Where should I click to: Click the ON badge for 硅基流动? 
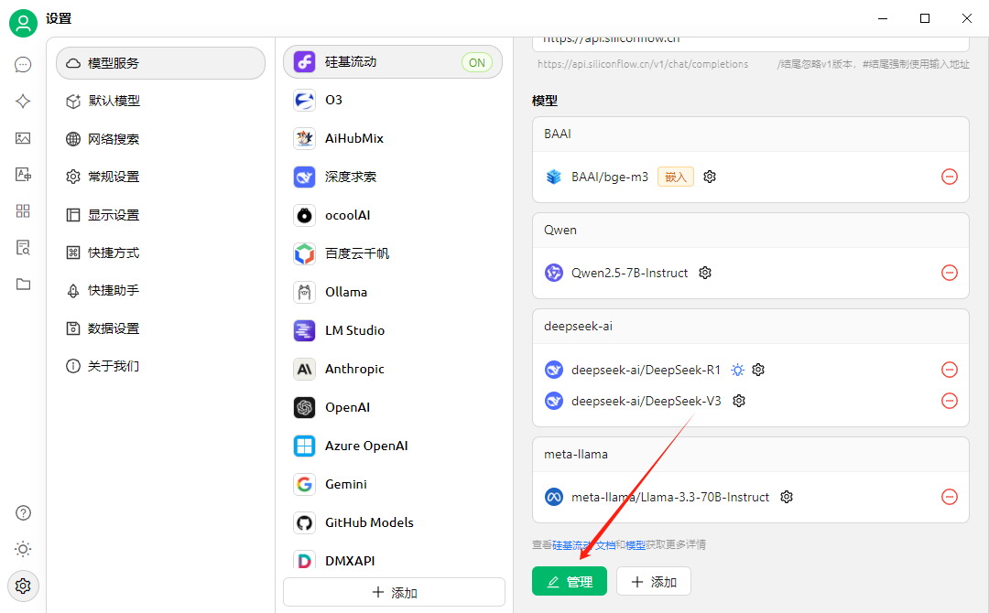point(477,62)
